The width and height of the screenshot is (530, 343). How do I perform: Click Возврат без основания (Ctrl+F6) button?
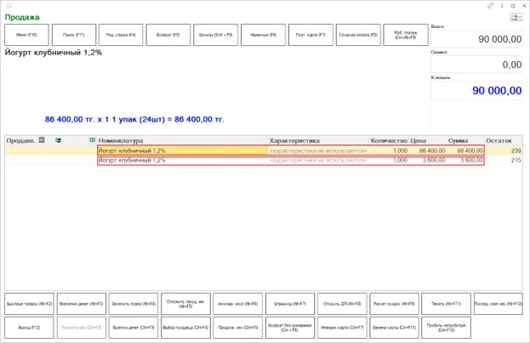click(290, 328)
